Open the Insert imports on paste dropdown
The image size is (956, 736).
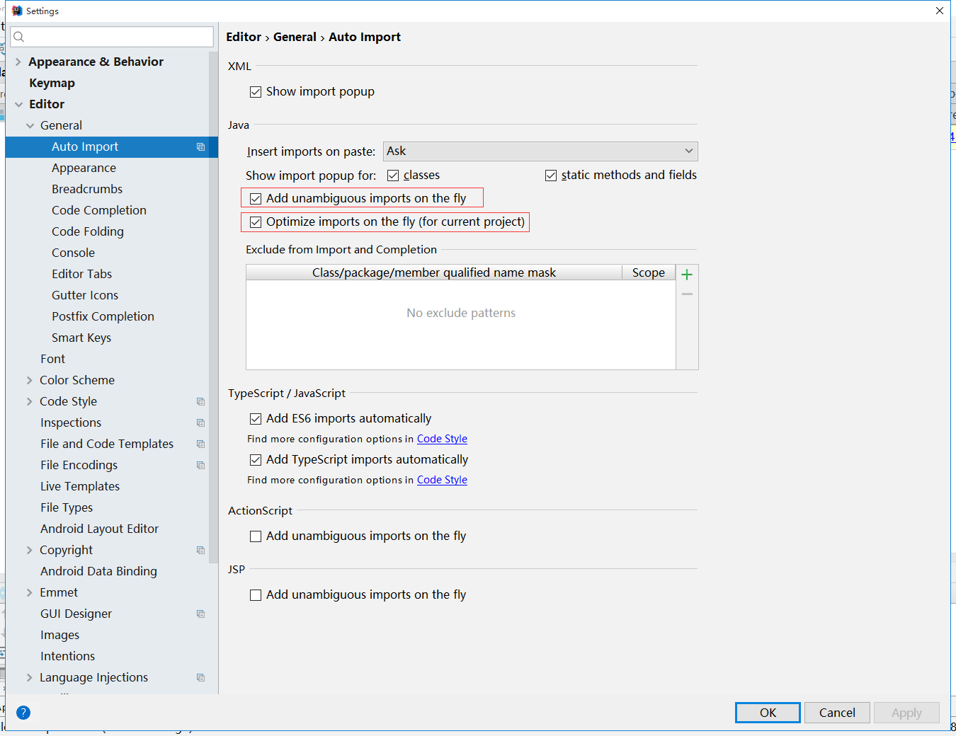pos(540,151)
